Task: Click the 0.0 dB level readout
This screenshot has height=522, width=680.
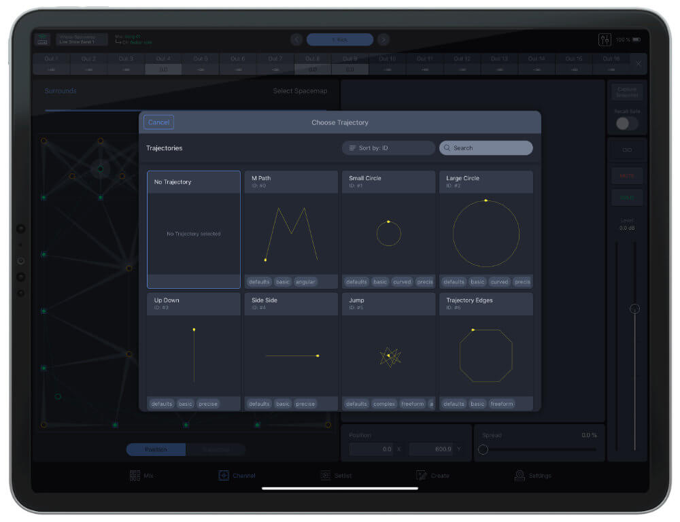Action: (627, 228)
